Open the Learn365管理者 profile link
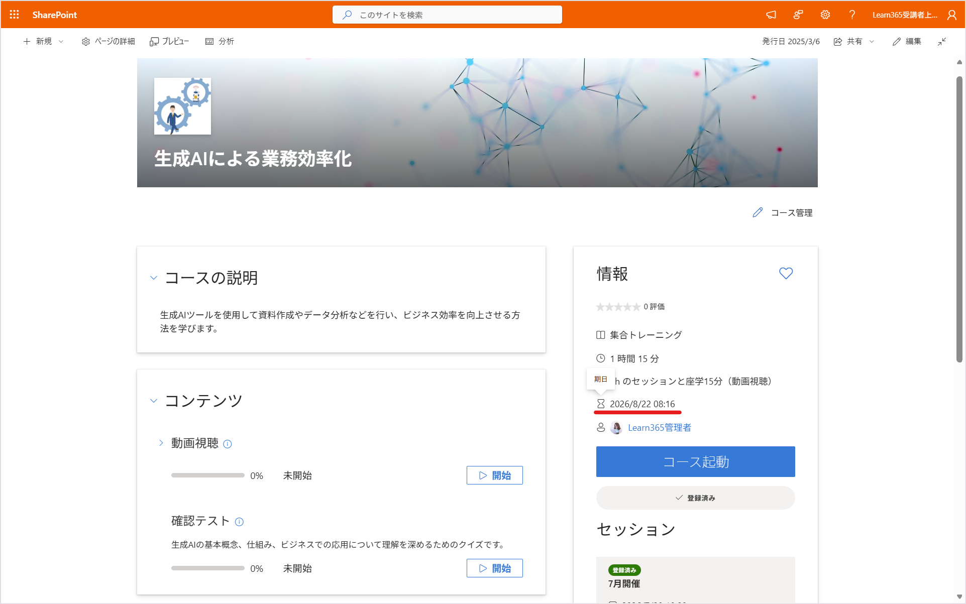This screenshot has width=966, height=604. point(660,427)
